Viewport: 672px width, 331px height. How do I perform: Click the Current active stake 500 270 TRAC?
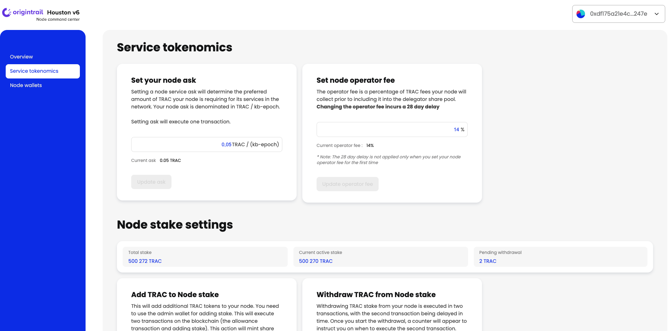point(316,261)
